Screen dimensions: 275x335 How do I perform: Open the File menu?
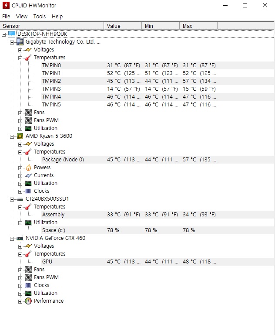6,17
